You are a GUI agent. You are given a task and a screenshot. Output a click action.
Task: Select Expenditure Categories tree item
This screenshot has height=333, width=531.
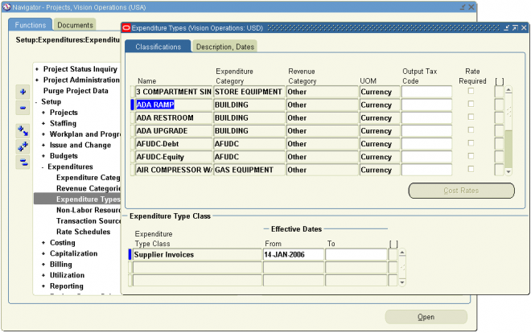pos(88,178)
